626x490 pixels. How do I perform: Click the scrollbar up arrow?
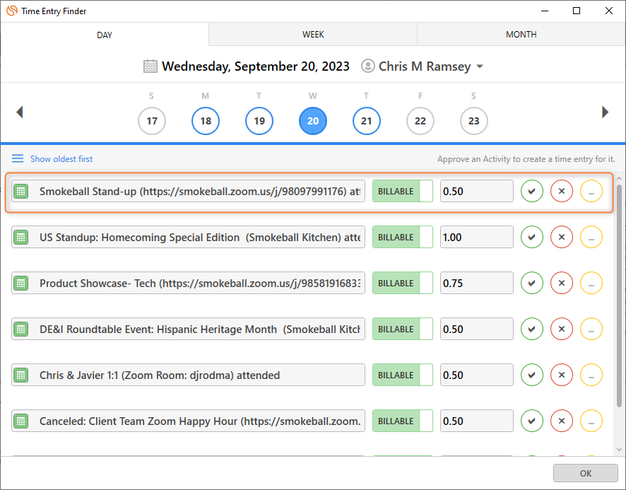point(619,178)
